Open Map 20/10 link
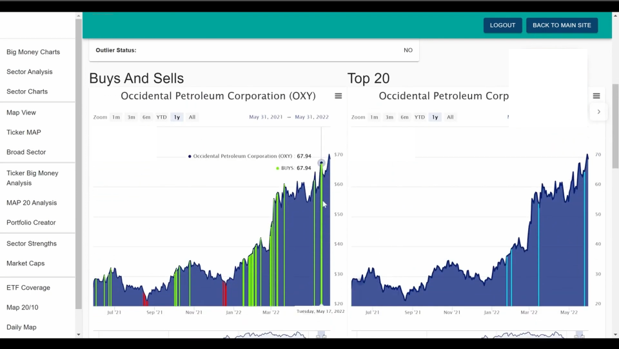The image size is (619, 349). click(x=22, y=308)
